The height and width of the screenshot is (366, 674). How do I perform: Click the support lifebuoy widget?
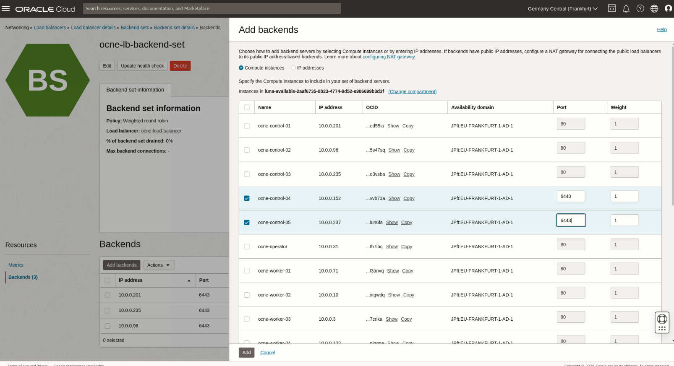click(662, 319)
